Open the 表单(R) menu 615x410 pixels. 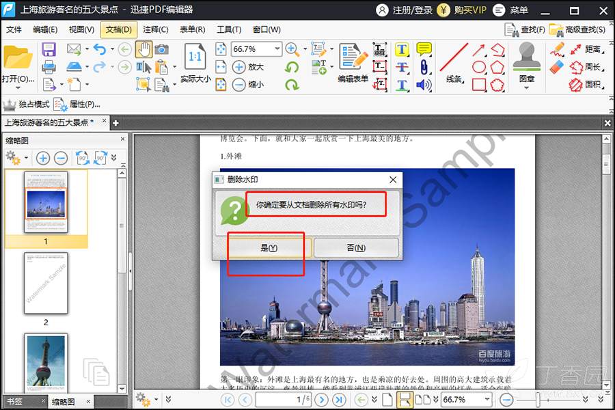[193, 30]
